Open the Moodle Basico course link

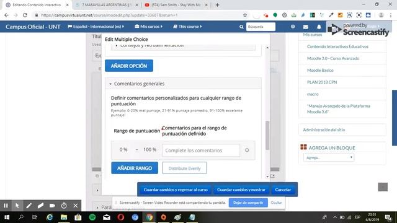tap(320, 70)
